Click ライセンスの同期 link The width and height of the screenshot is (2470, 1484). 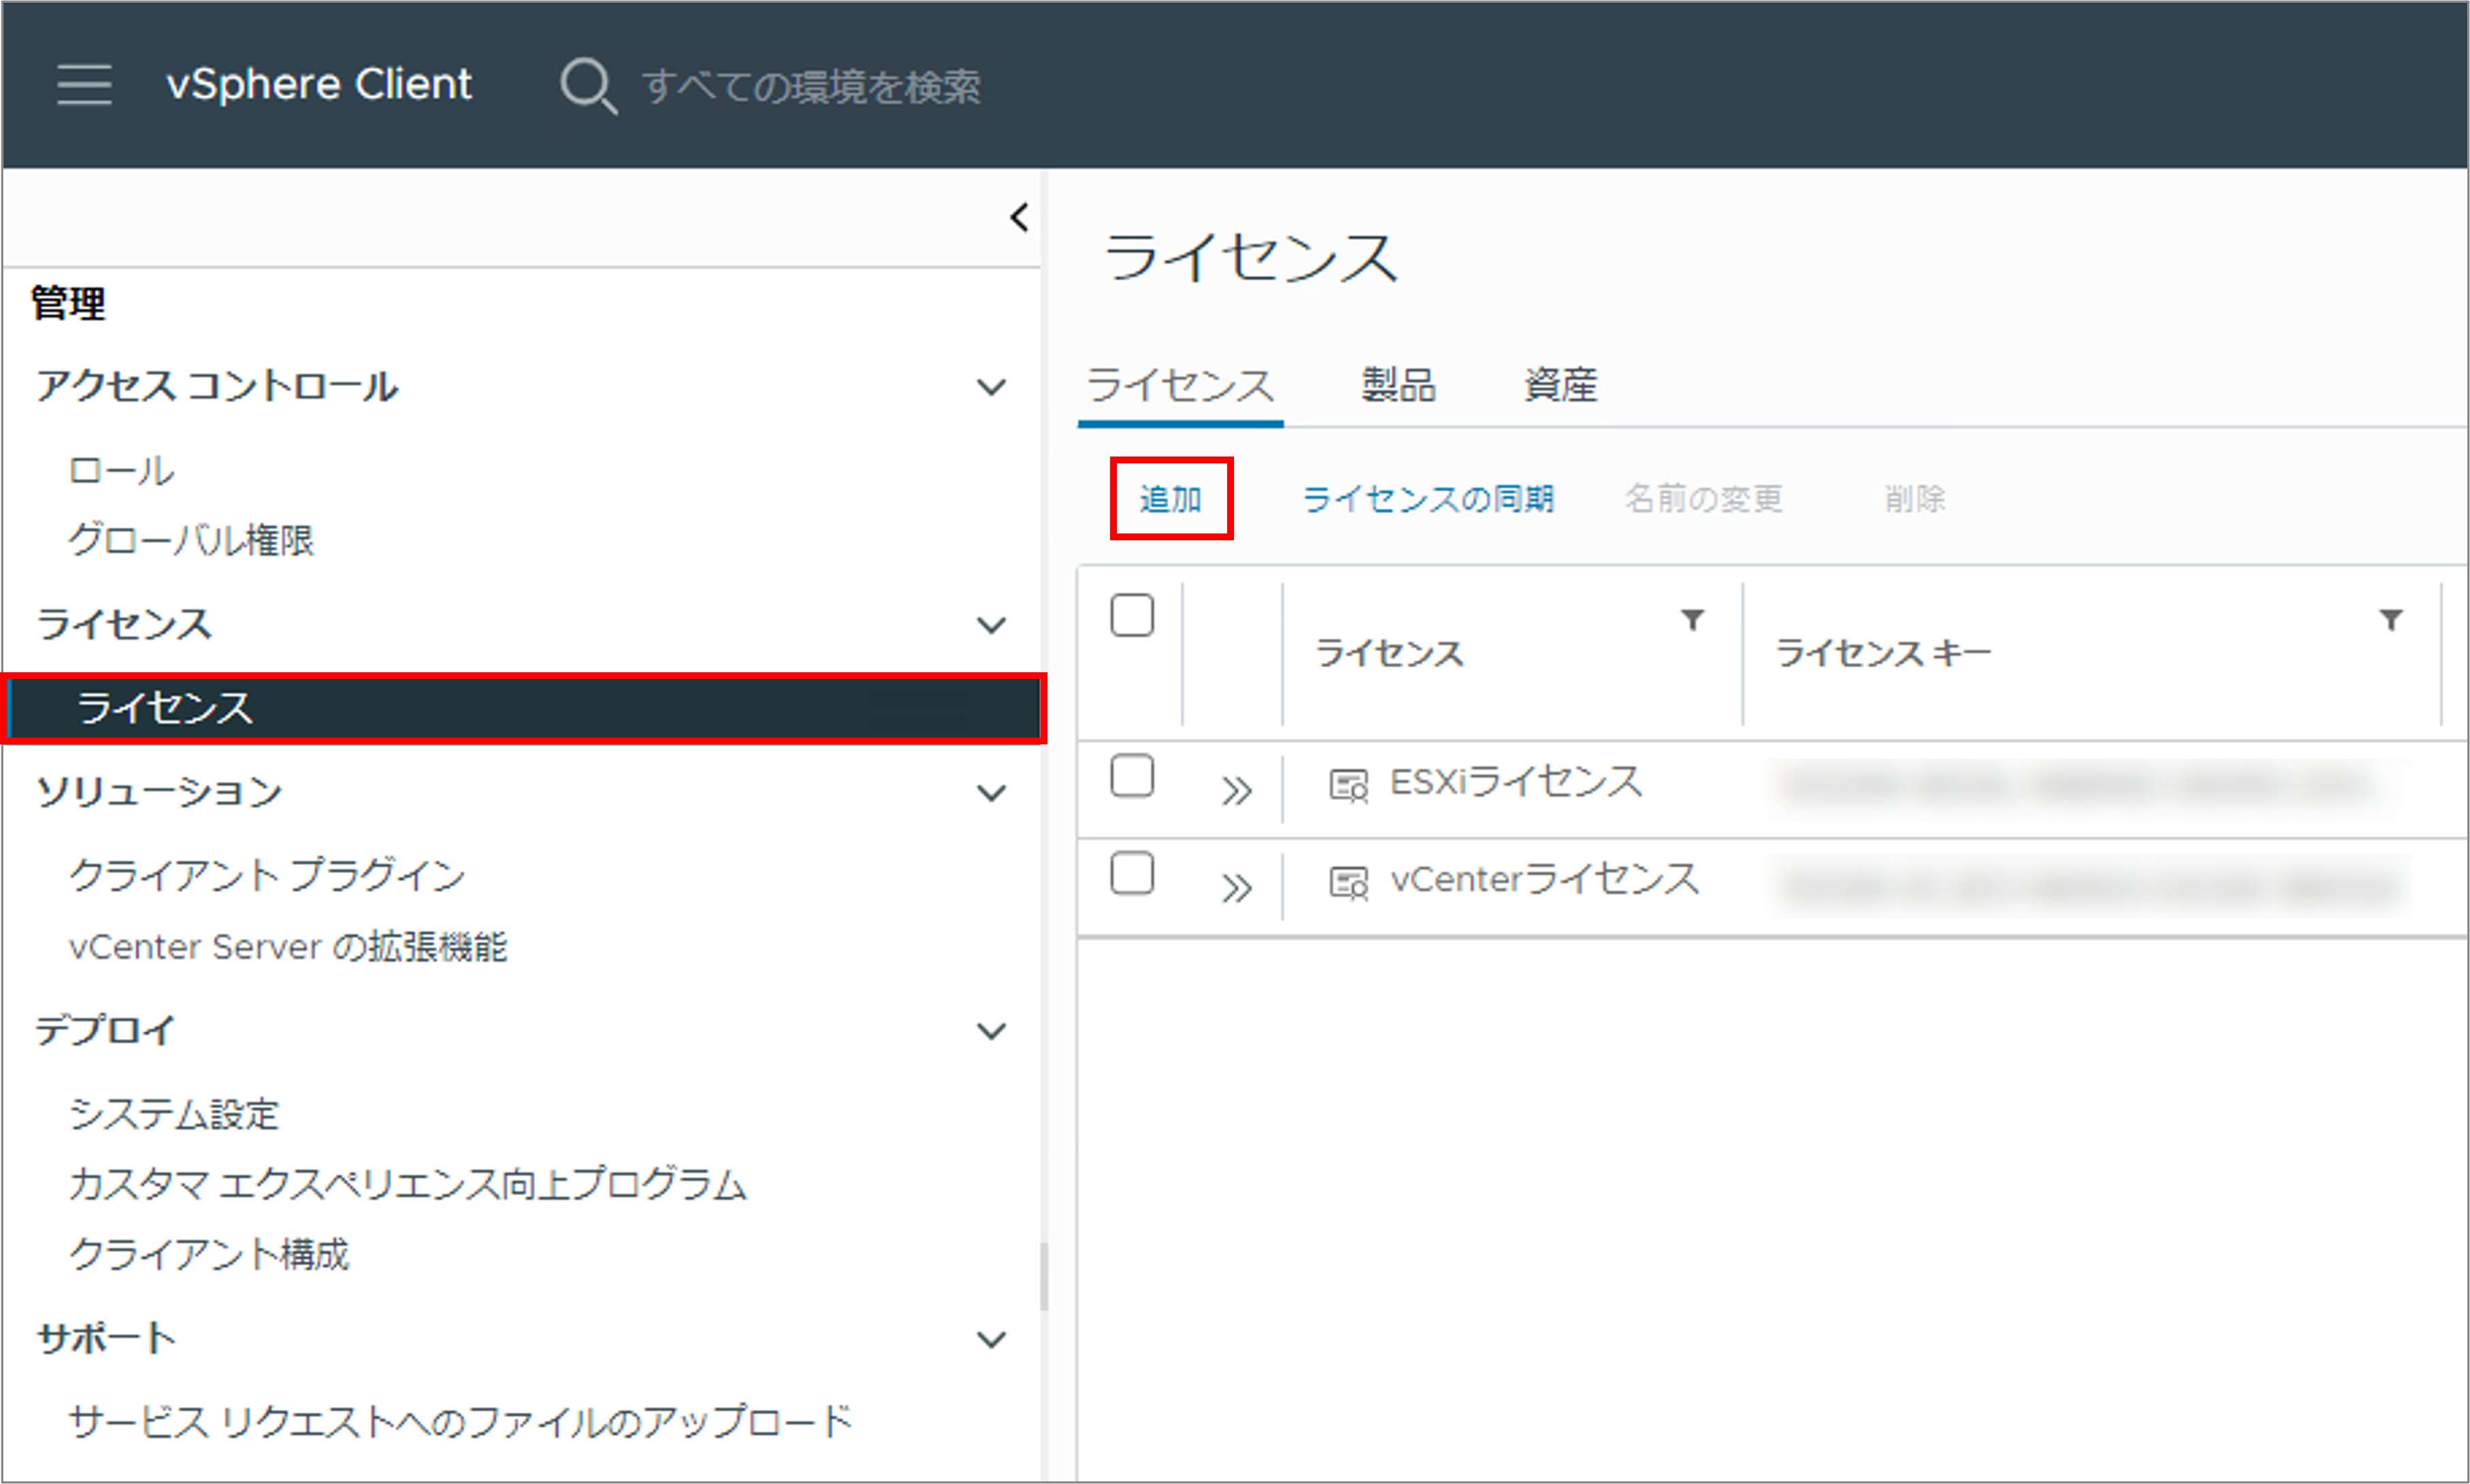(1428, 498)
